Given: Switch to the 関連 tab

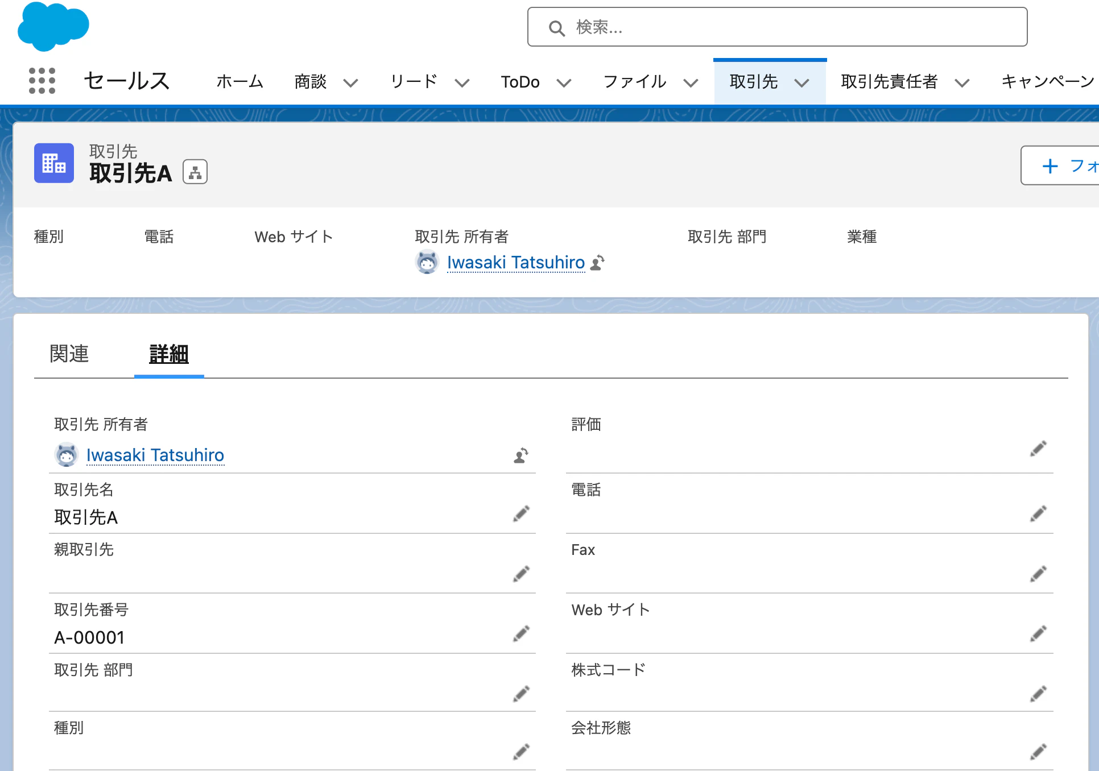Looking at the screenshot, I should [69, 354].
